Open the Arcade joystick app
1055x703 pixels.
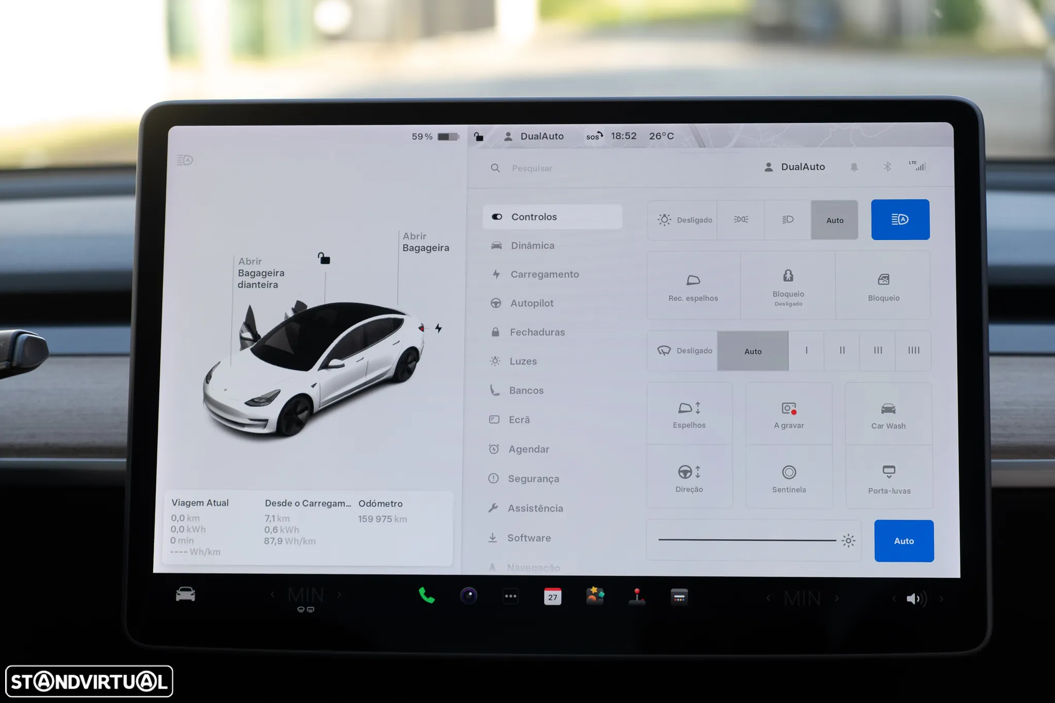637,597
